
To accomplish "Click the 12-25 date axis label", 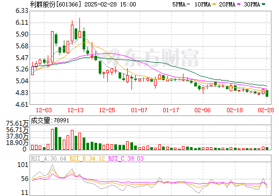I will click(x=107, y=110).
